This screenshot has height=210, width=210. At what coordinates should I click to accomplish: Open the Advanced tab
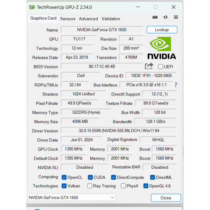coord(89,19)
